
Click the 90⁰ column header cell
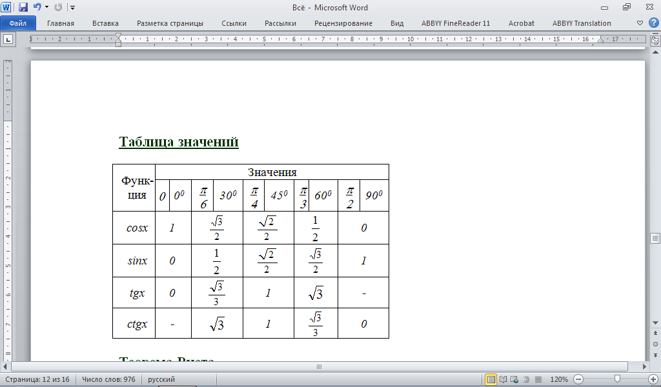(374, 195)
